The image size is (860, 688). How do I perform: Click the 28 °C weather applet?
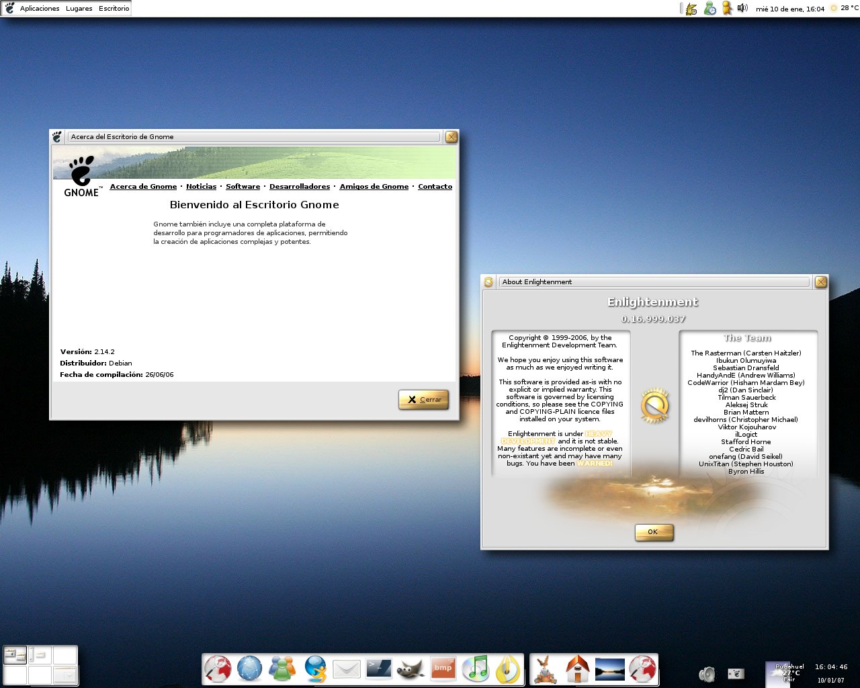click(845, 8)
